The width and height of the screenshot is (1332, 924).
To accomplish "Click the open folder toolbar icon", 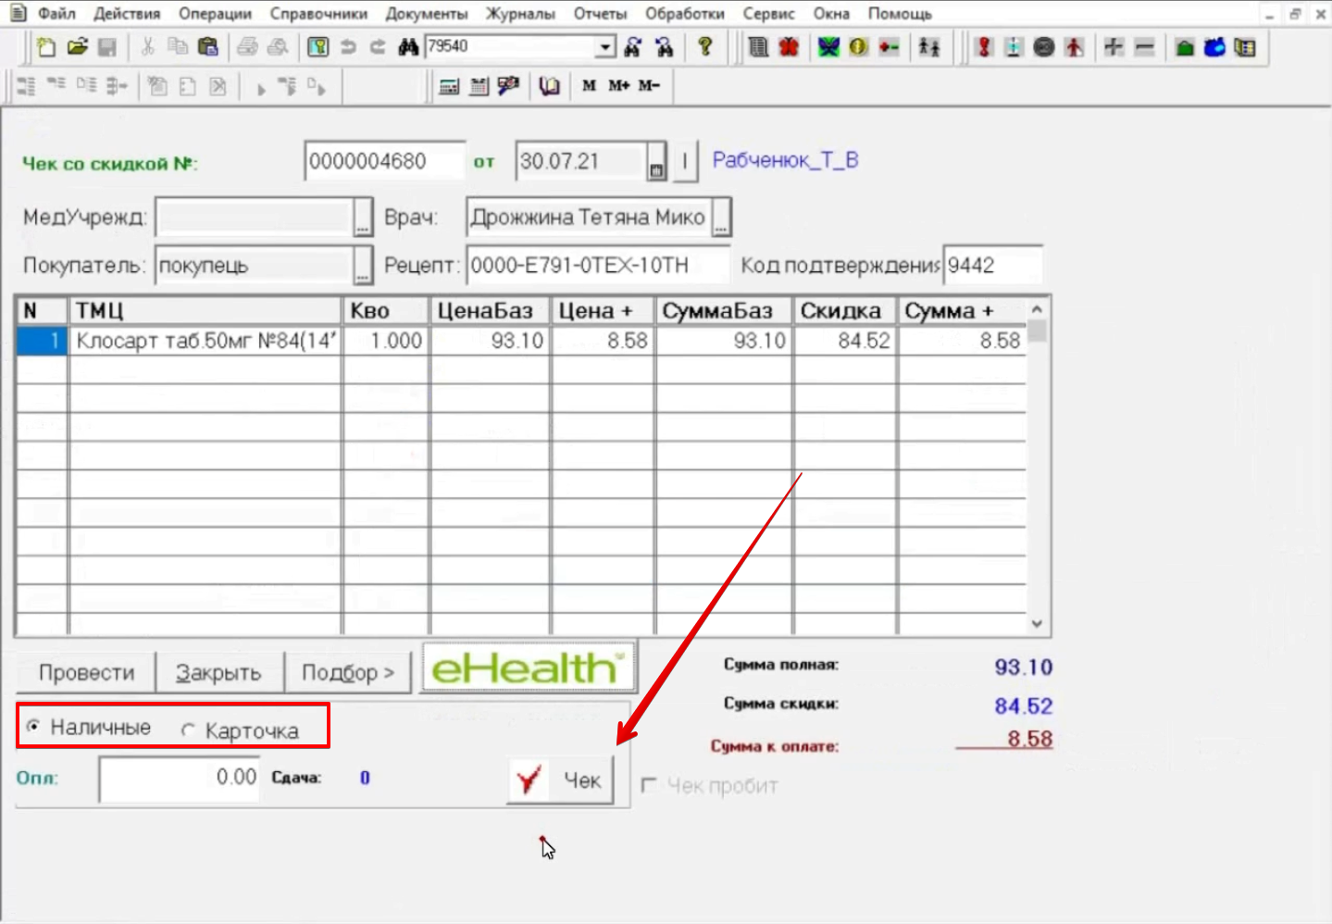I will point(77,47).
